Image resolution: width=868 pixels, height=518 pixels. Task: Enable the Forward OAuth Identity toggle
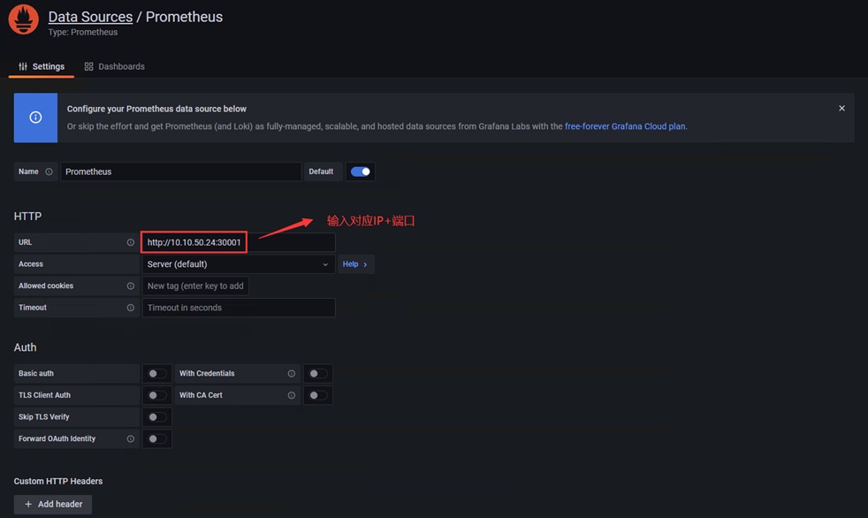tap(156, 438)
